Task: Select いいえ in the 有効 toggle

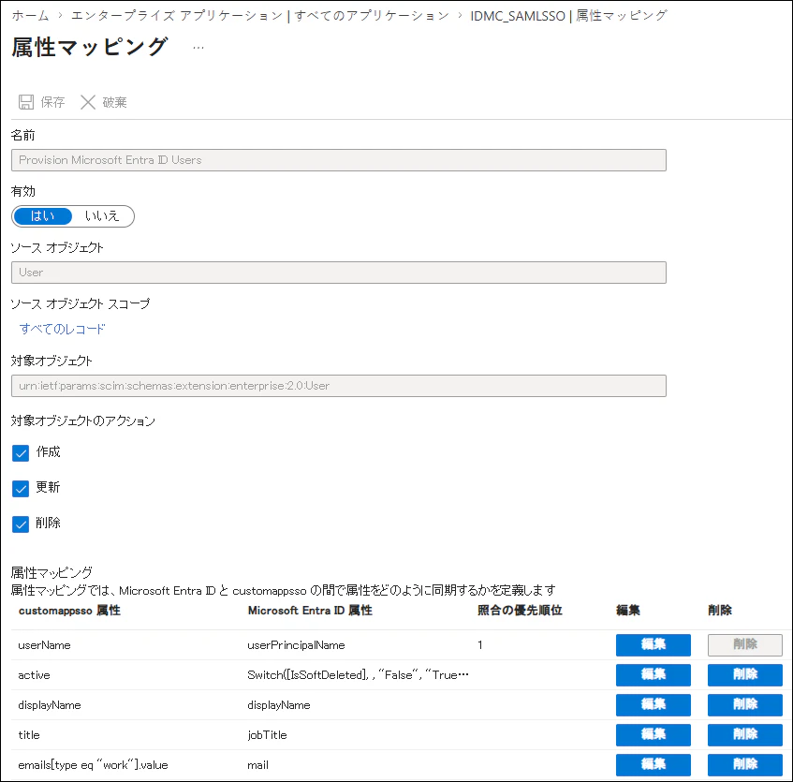Action: 102,216
